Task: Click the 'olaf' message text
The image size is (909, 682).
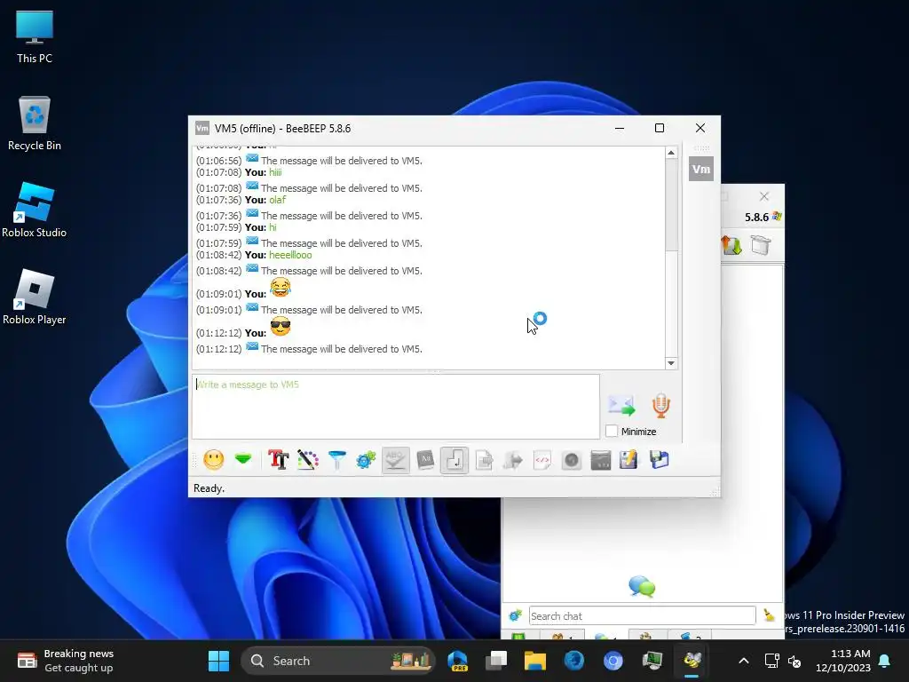Action: [278, 200]
